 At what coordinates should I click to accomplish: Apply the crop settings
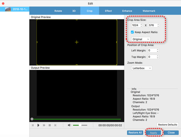(154, 132)
